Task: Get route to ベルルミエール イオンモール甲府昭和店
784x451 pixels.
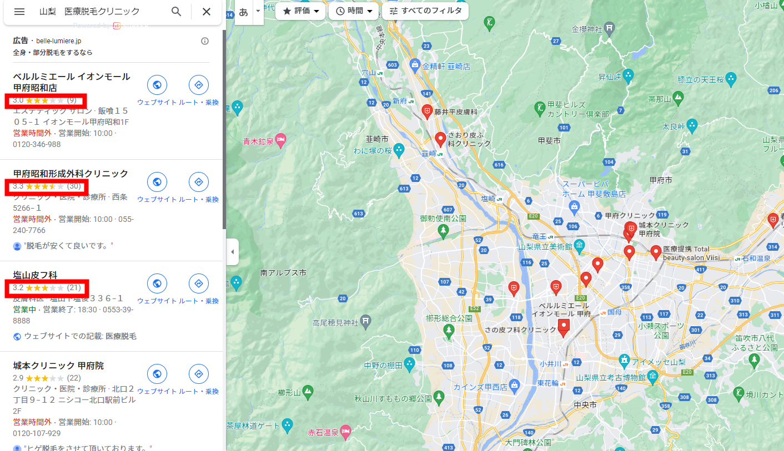Action: pyautogui.click(x=199, y=85)
